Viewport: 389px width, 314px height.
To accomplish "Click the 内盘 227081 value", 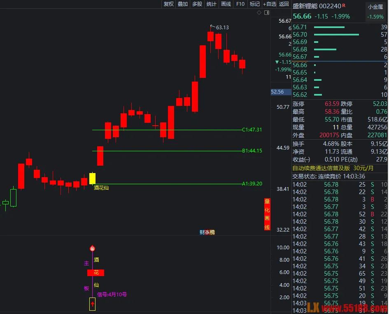I will coord(377,135).
